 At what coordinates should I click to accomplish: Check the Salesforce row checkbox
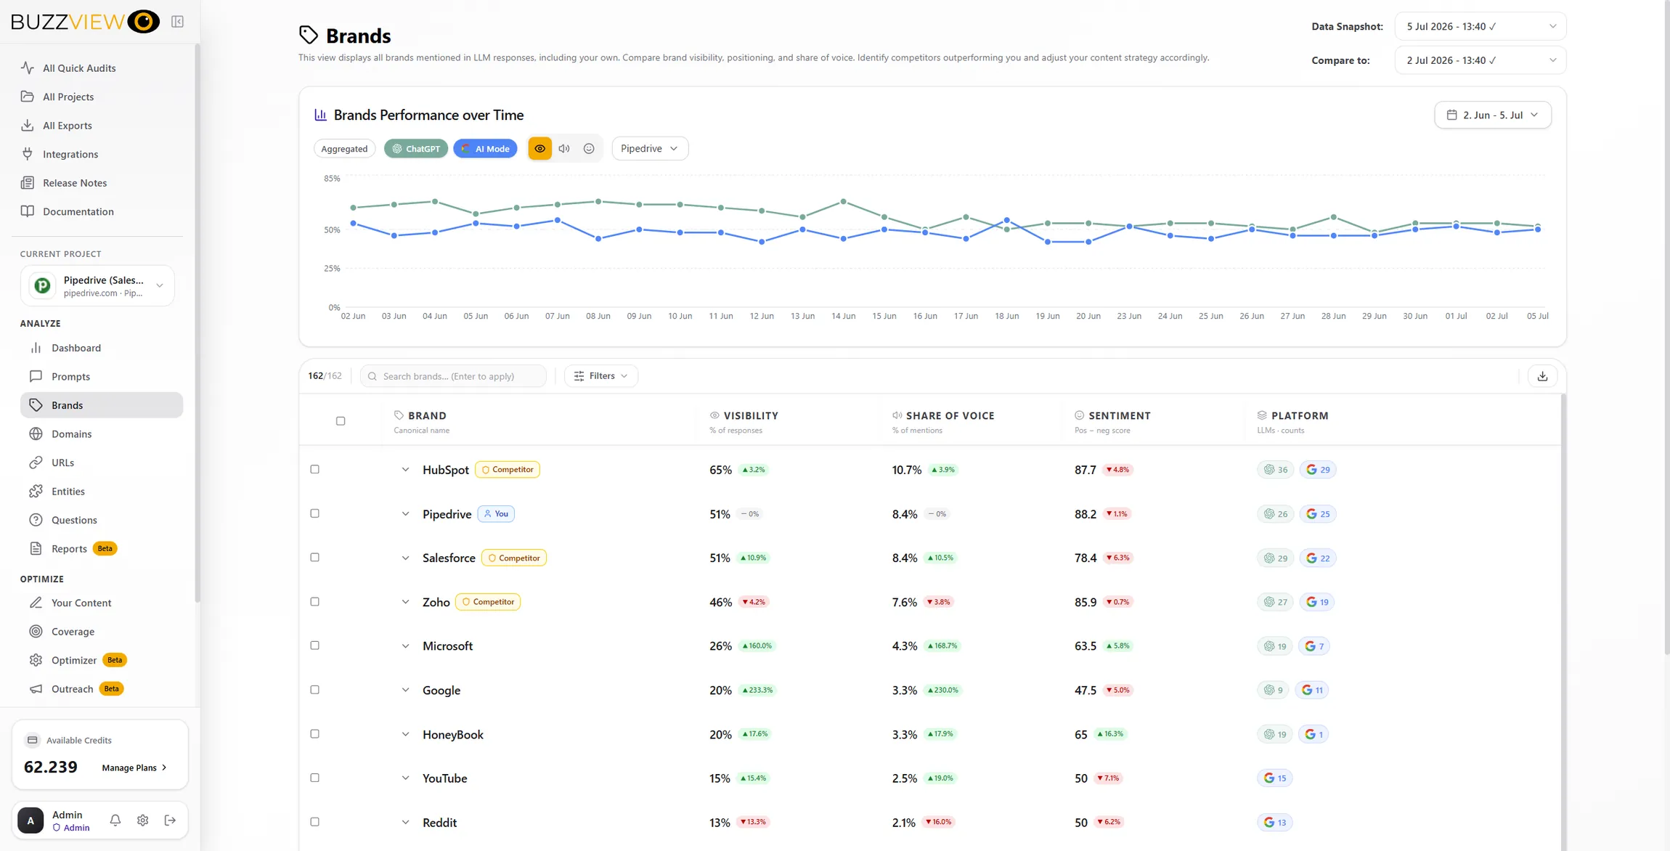pyautogui.click(x=314, y=557)
